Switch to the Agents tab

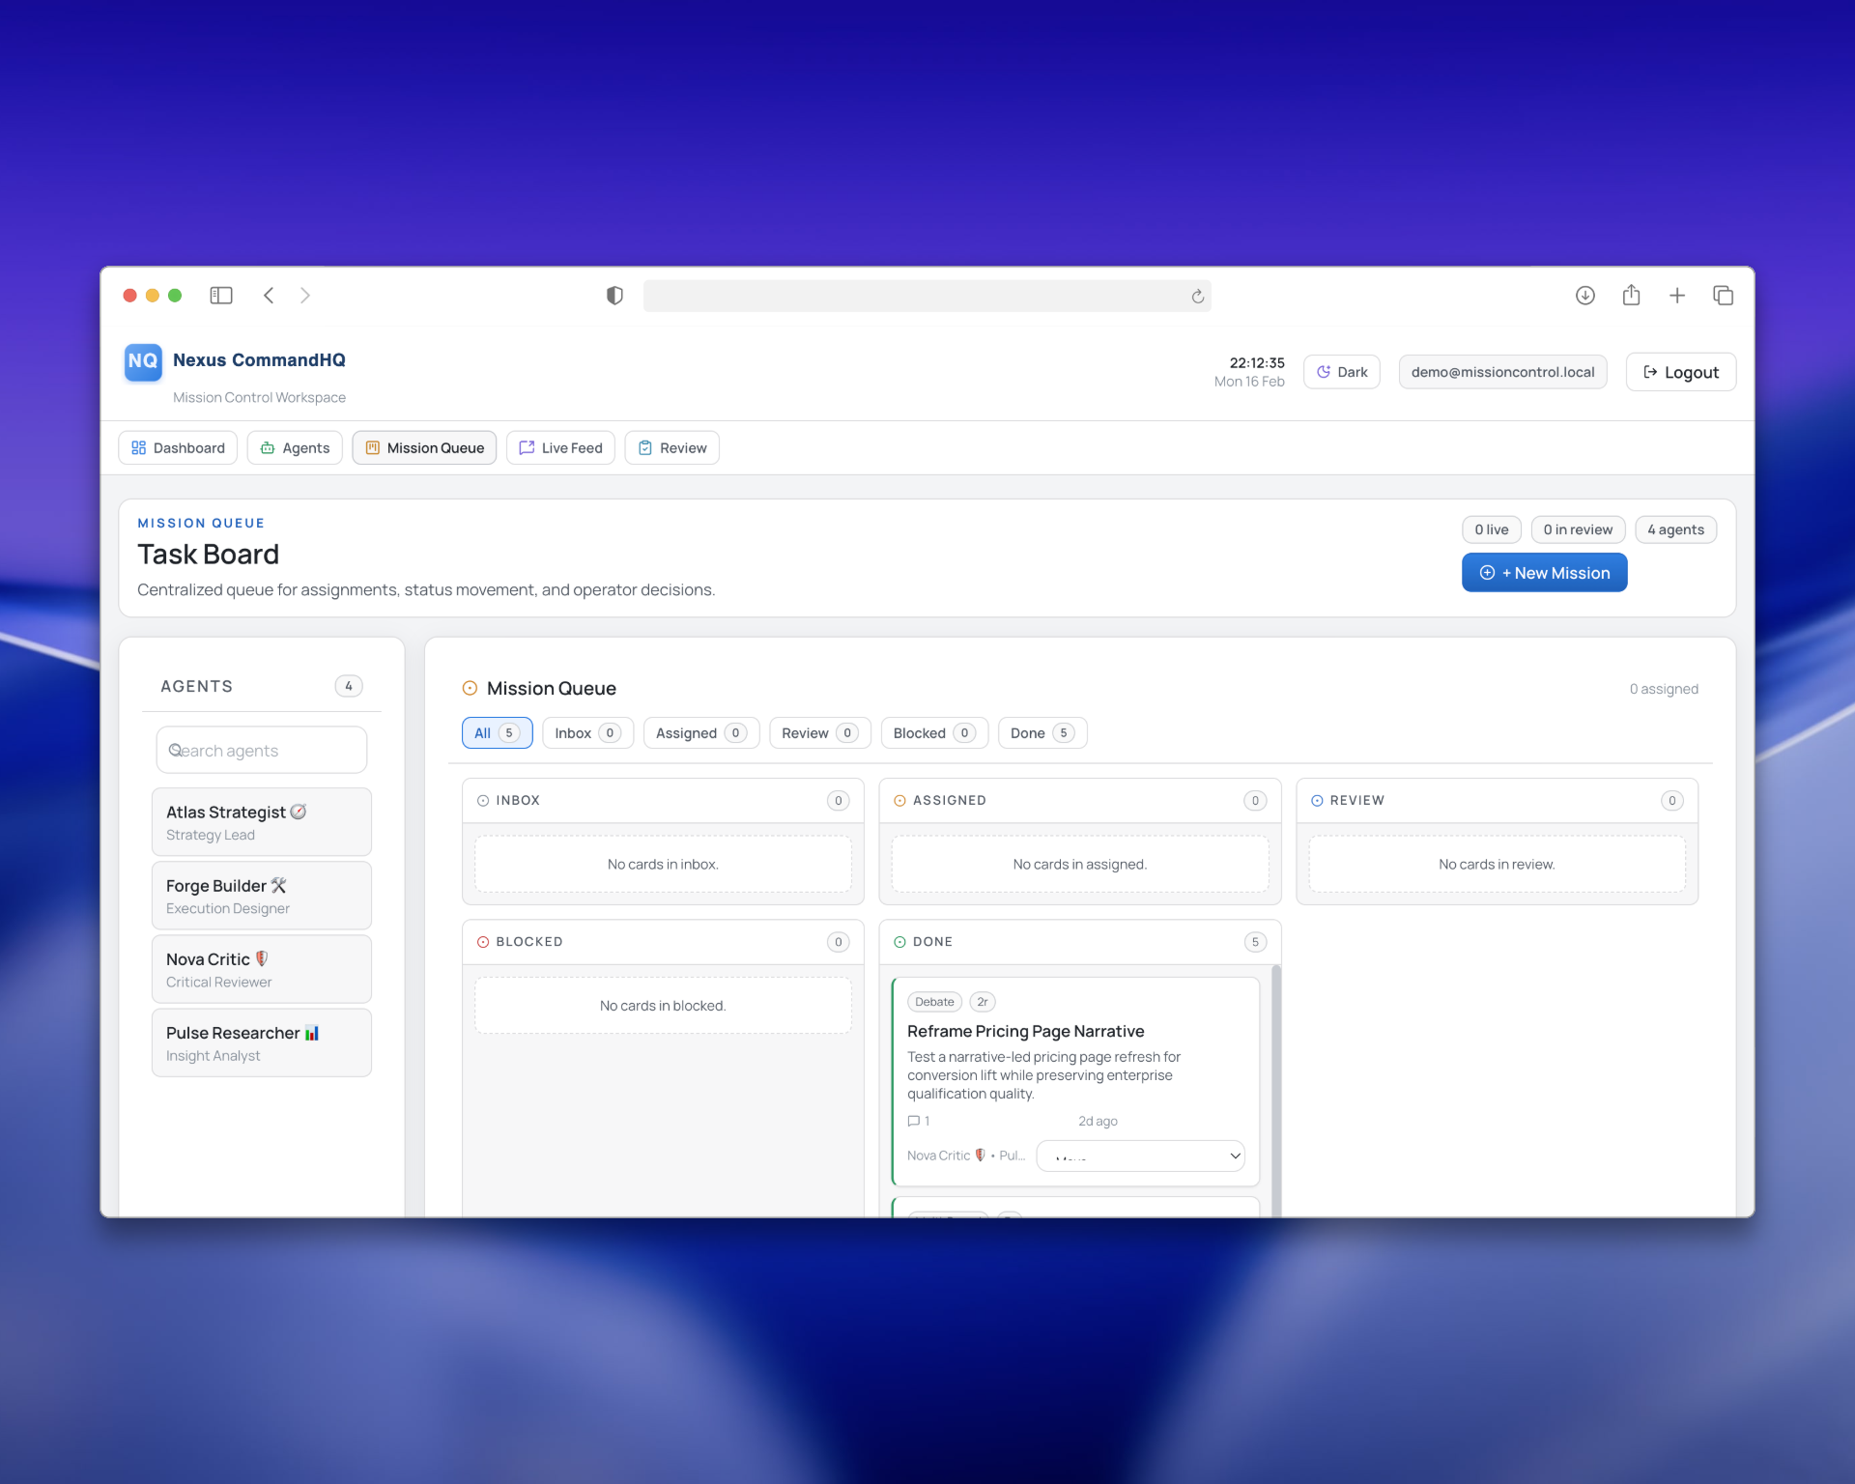295,448
